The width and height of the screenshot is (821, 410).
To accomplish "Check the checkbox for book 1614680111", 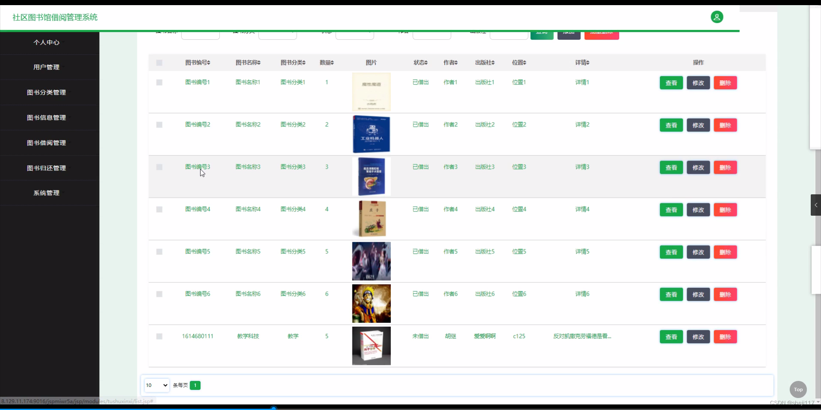I will tap(159, 337).
